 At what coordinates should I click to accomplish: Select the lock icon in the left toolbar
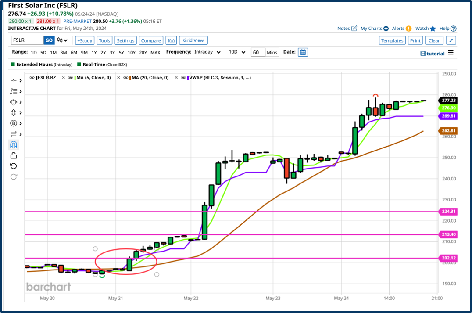point(14,155)
